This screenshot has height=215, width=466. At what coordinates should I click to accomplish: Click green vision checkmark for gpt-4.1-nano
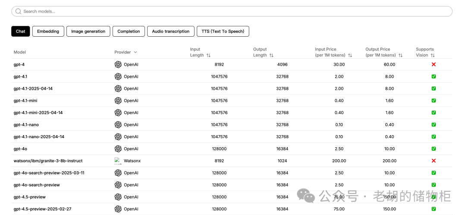(x=434, y=125)
